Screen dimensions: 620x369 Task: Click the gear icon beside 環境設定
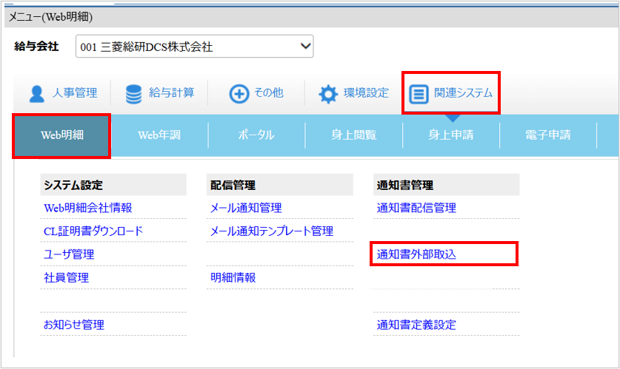tap(328, 94)
